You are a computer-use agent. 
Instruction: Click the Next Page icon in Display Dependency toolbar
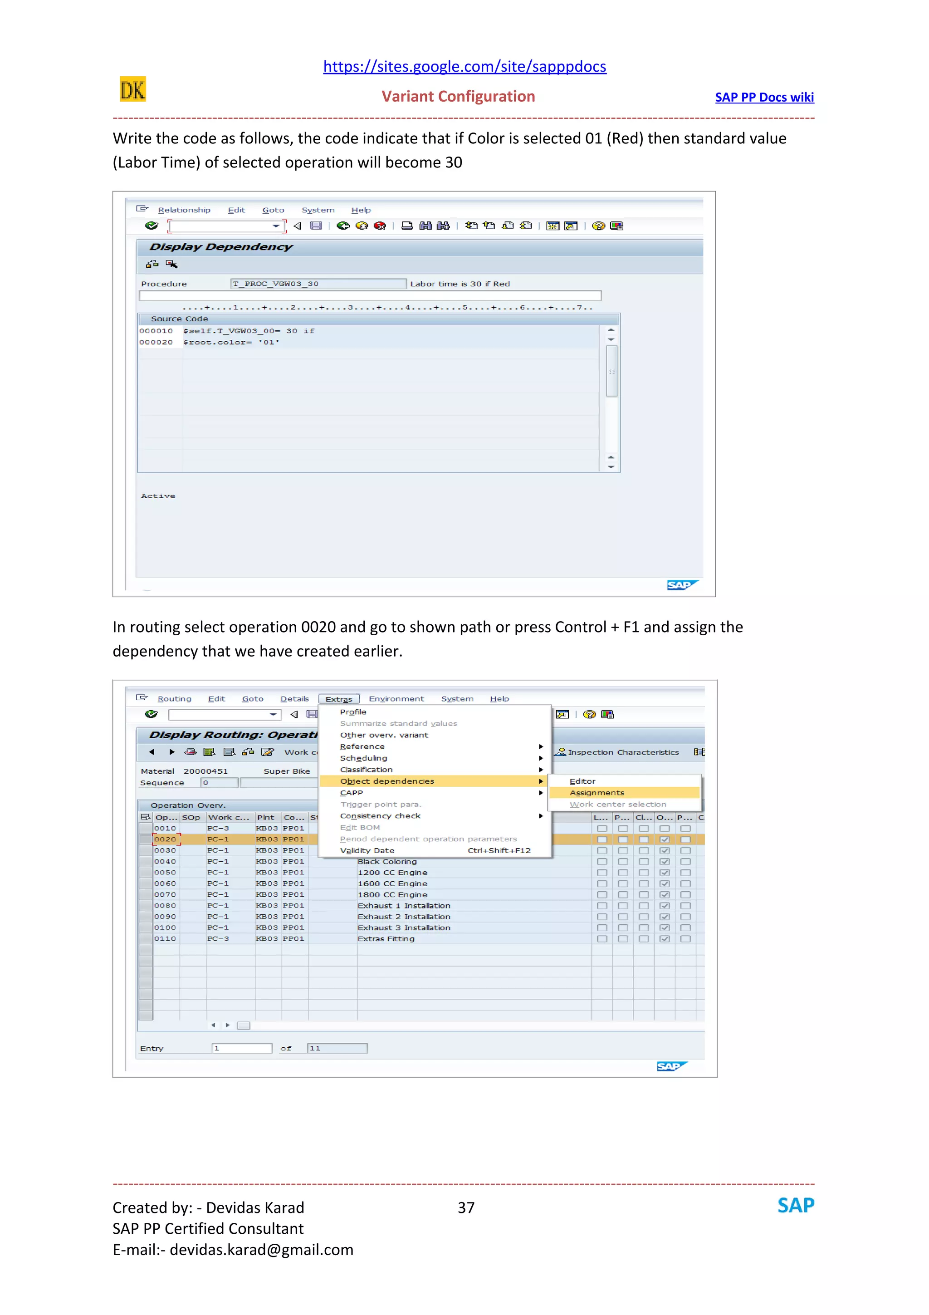coord(508,226)
